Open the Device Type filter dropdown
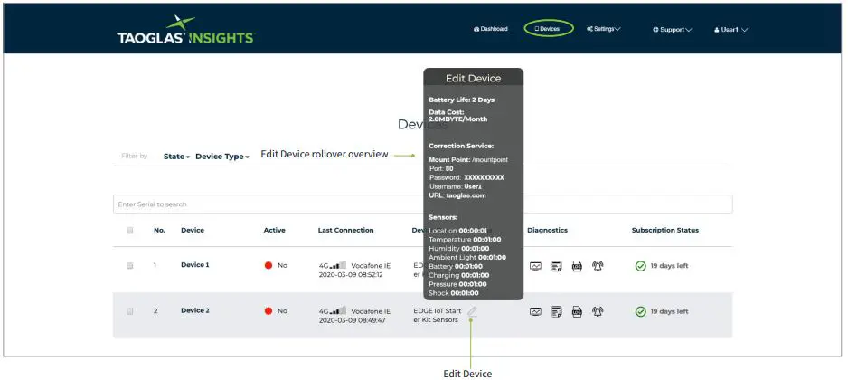The width and height of the screenshot is (848, 380). pyautogui.click(x=222, y=157)
